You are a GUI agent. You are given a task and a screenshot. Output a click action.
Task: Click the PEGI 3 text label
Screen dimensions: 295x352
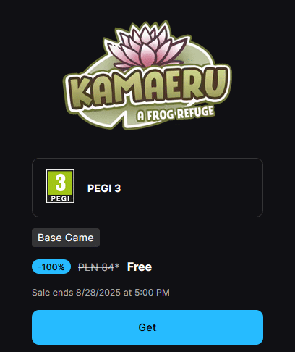104,188
